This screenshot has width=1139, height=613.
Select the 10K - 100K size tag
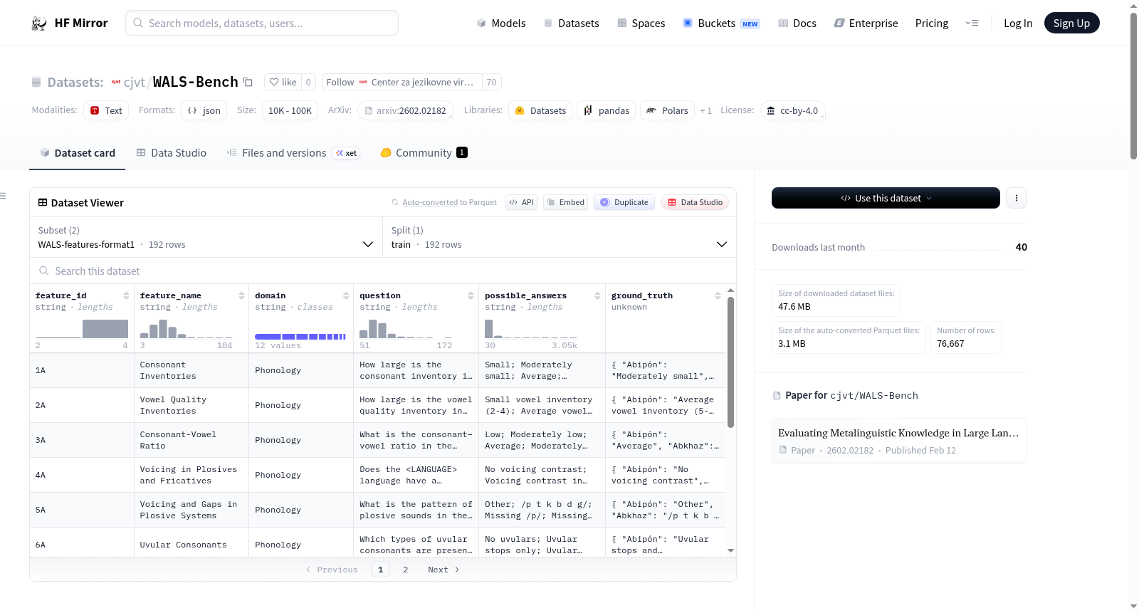[x=290, y=110]
